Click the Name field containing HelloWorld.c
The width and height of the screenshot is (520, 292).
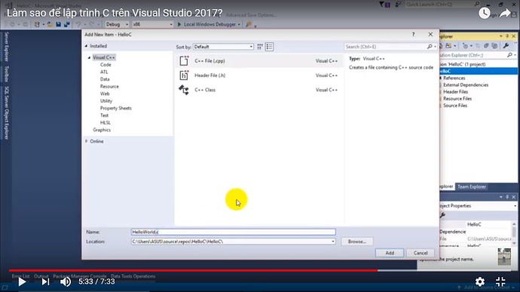(233, 232)
